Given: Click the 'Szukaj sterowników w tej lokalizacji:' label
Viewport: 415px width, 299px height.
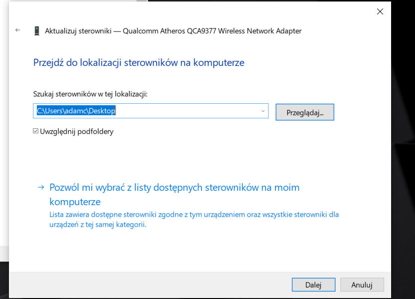Looking at the screenshot, I should click(x=90, y=94).
